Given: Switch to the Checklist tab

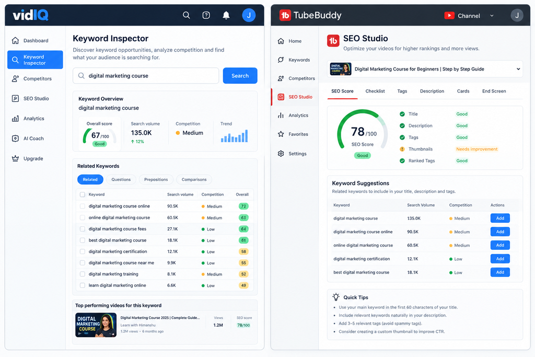Looking at the screenshot, I should point(375,91).
